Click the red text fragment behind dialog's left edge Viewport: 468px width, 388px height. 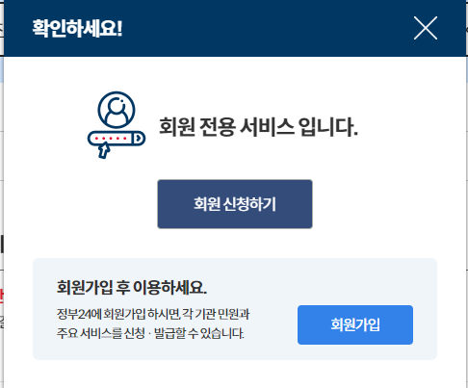(1, 296)
